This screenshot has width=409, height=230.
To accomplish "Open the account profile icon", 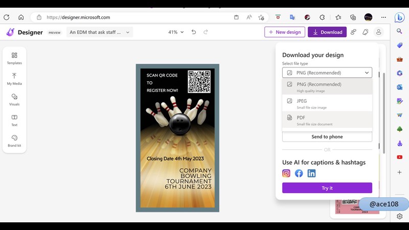I will coord(378,32).
